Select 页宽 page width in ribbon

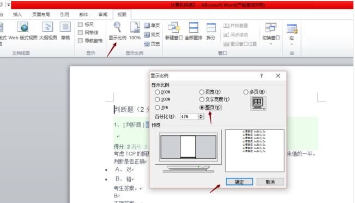tap(152, 44)
